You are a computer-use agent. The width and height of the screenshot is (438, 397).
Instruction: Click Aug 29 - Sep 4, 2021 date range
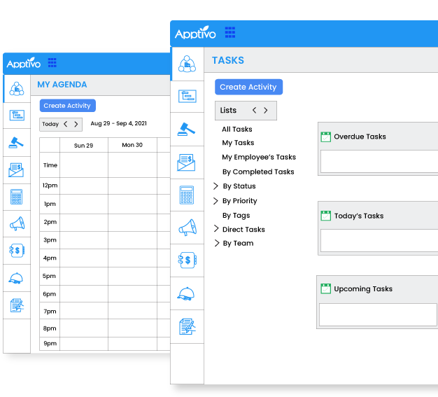click(119, 123)
